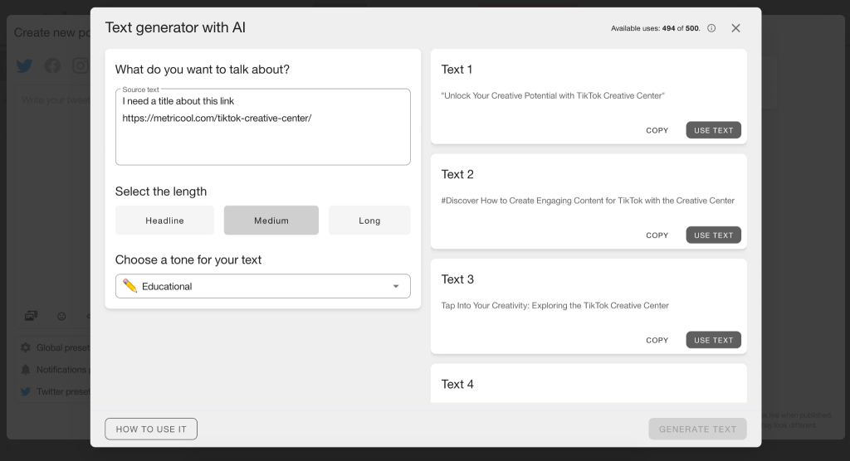Screen dimensions: 850x461
Task: Open Global presets gear in background window
Action: tap(26, 347)
